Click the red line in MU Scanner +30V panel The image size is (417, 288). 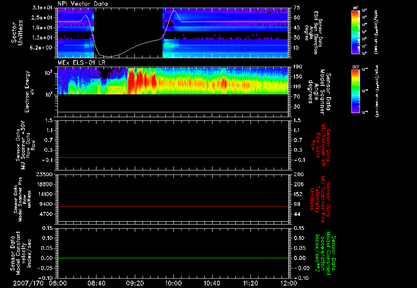pyautogui.click(x=173, y=157)
